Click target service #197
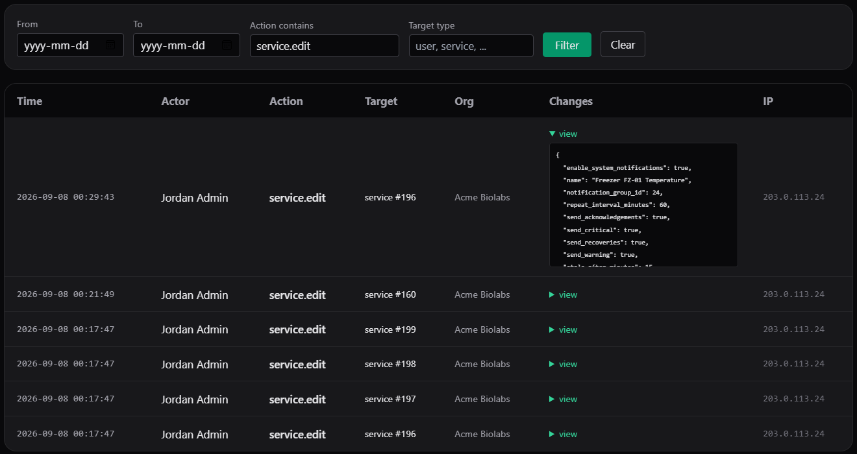Viewport: 857px width, 454px height. coord(390,399)
